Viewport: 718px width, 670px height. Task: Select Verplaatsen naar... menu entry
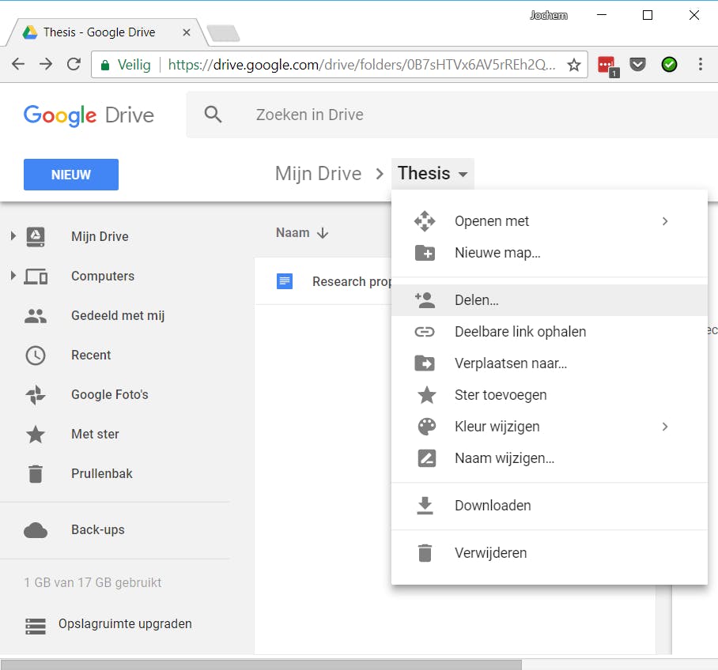[x=549, y=363]
